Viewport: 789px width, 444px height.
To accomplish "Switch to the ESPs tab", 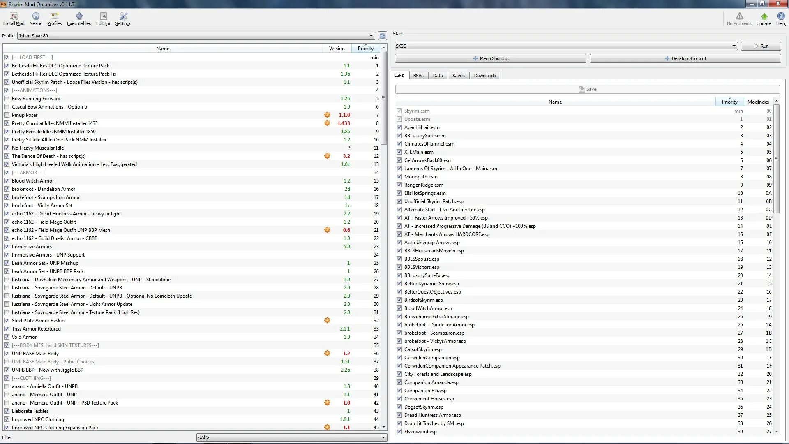I will (399, 75).
